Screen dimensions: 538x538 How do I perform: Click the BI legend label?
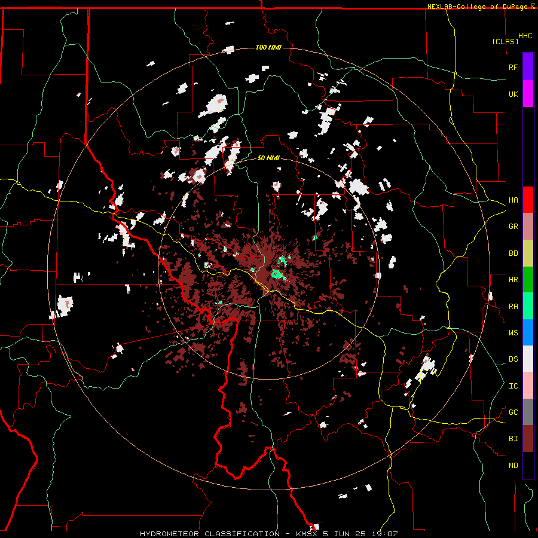[x=513, y=439]
